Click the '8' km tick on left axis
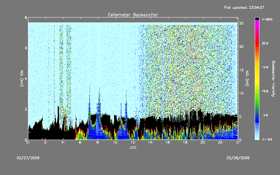This screenshot has width=280, height=175. coord(26,17)
